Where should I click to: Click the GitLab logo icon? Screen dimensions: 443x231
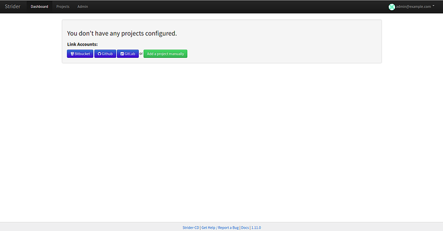point(122,54)
